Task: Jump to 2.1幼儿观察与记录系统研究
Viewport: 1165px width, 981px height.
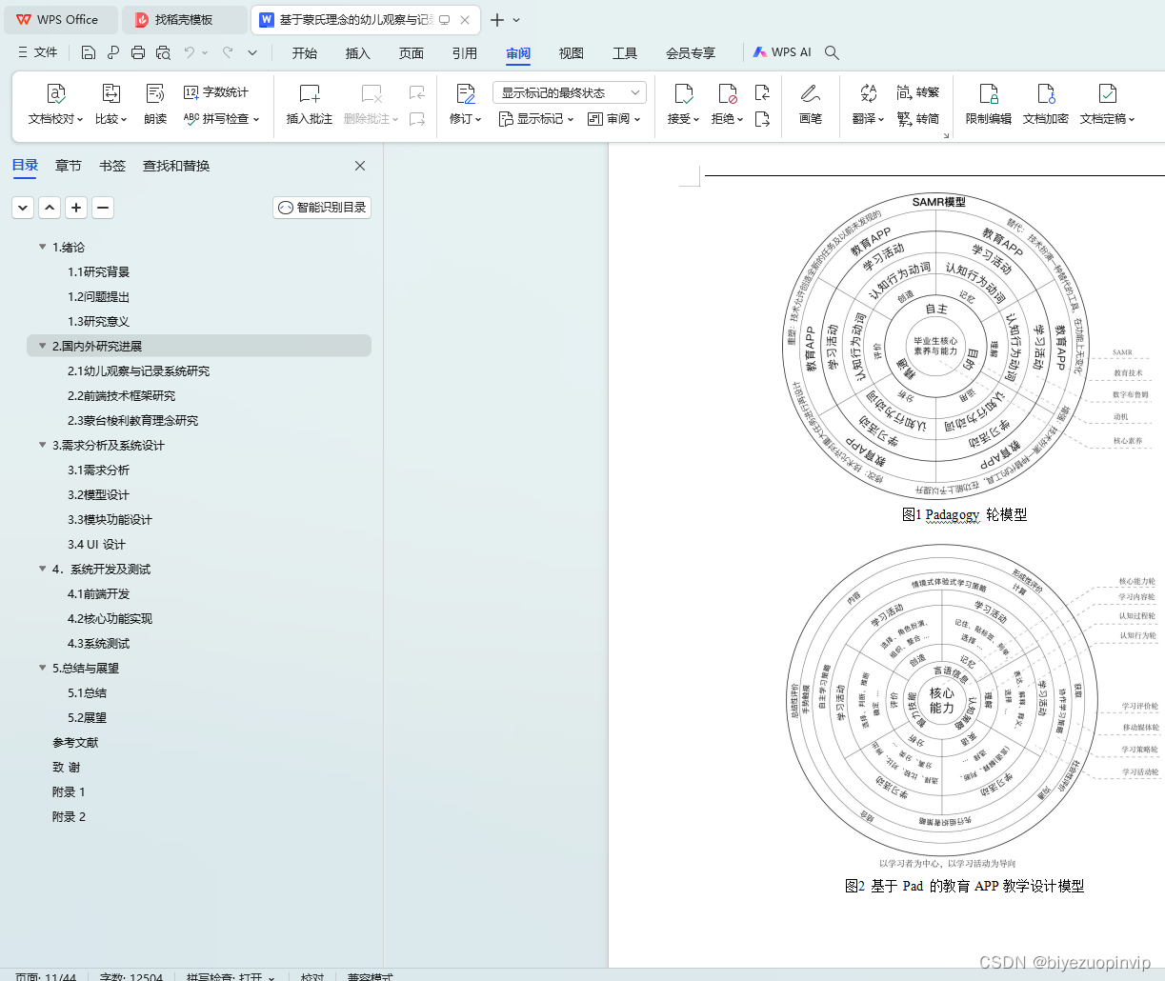Action: click(138, 370)
